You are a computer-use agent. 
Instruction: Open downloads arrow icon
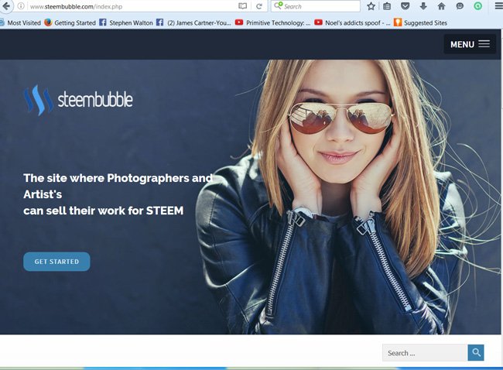423,5
